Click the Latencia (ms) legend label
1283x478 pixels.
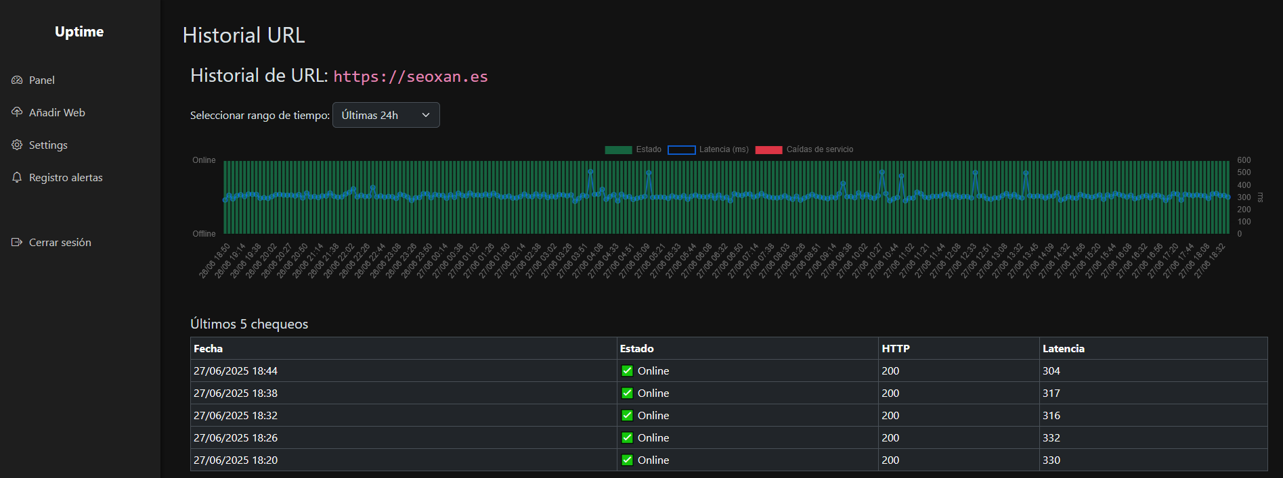tap(724, 149)
